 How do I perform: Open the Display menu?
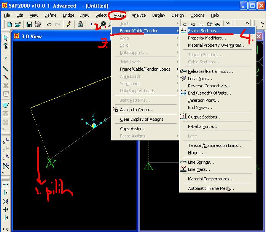pos(159,15)
